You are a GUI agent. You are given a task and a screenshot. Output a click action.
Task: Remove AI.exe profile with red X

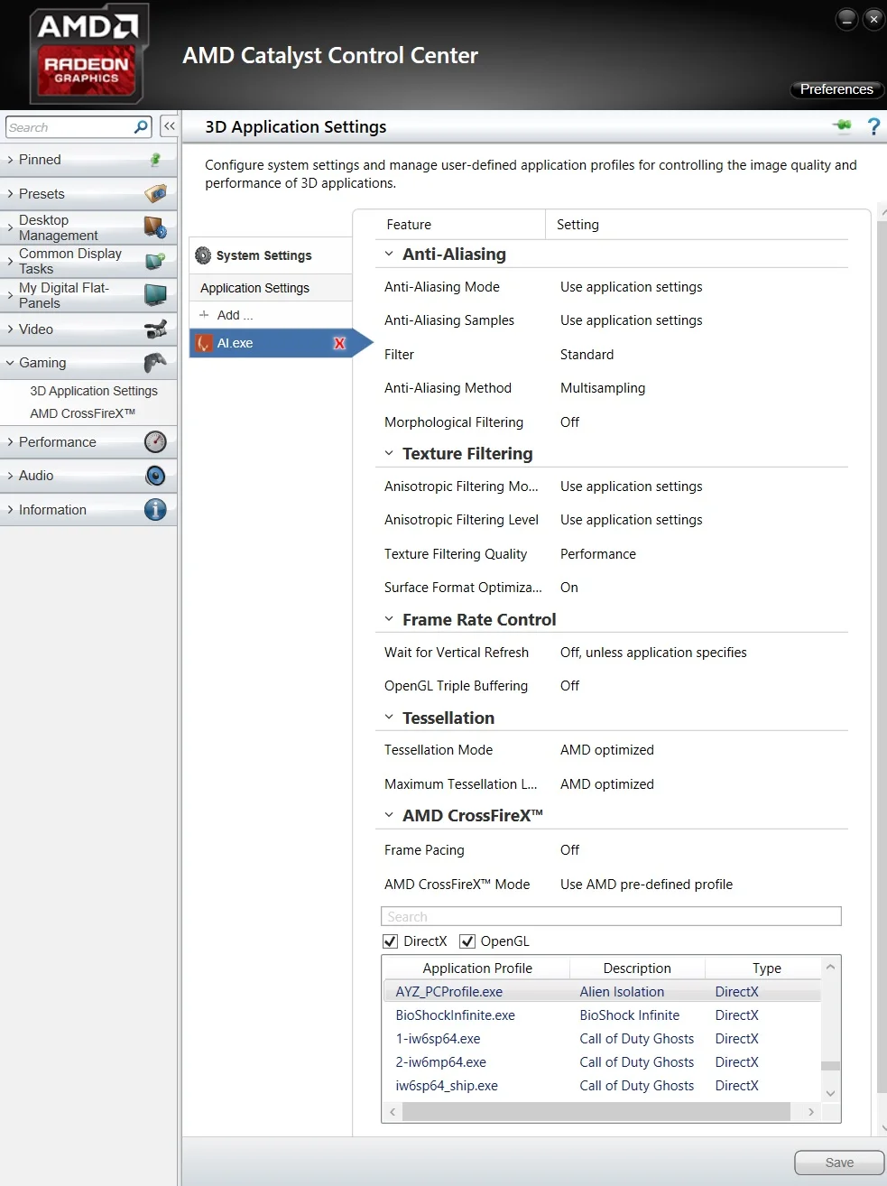point(339,343)
